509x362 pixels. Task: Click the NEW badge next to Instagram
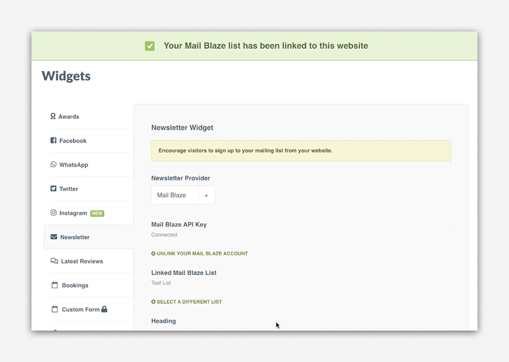click(x=97, y=213)
